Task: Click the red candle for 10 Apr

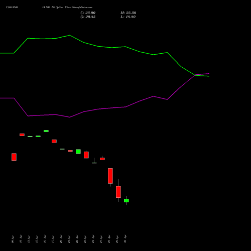Action: (22, 135)
